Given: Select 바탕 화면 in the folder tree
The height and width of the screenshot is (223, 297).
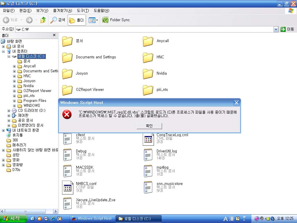Looking at the screenshot, I should (14, 41).
